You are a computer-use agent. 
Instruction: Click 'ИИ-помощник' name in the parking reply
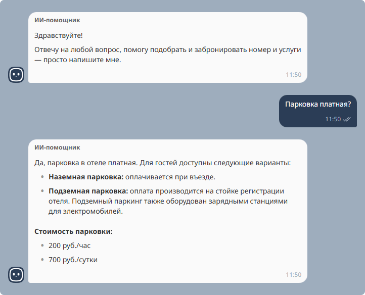(x=57, y=147)
